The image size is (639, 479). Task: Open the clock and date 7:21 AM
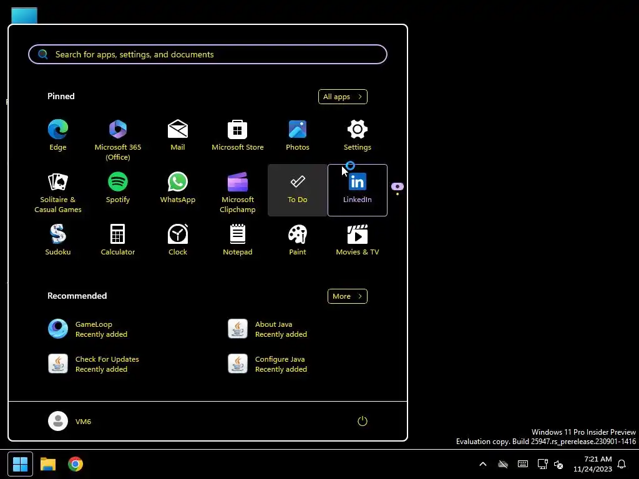(x=593, y=464)
